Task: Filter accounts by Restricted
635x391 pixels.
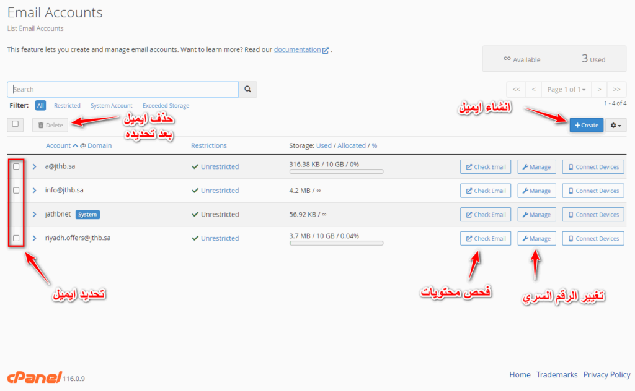Action: (67, 106)
